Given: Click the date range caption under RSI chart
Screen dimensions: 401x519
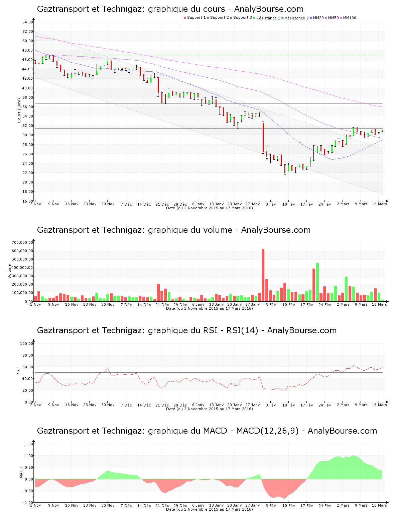Looking at the screenshot, I should coord(210,409).
